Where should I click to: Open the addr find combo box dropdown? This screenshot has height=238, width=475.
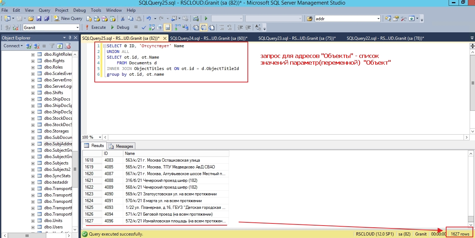pos(379,18)
